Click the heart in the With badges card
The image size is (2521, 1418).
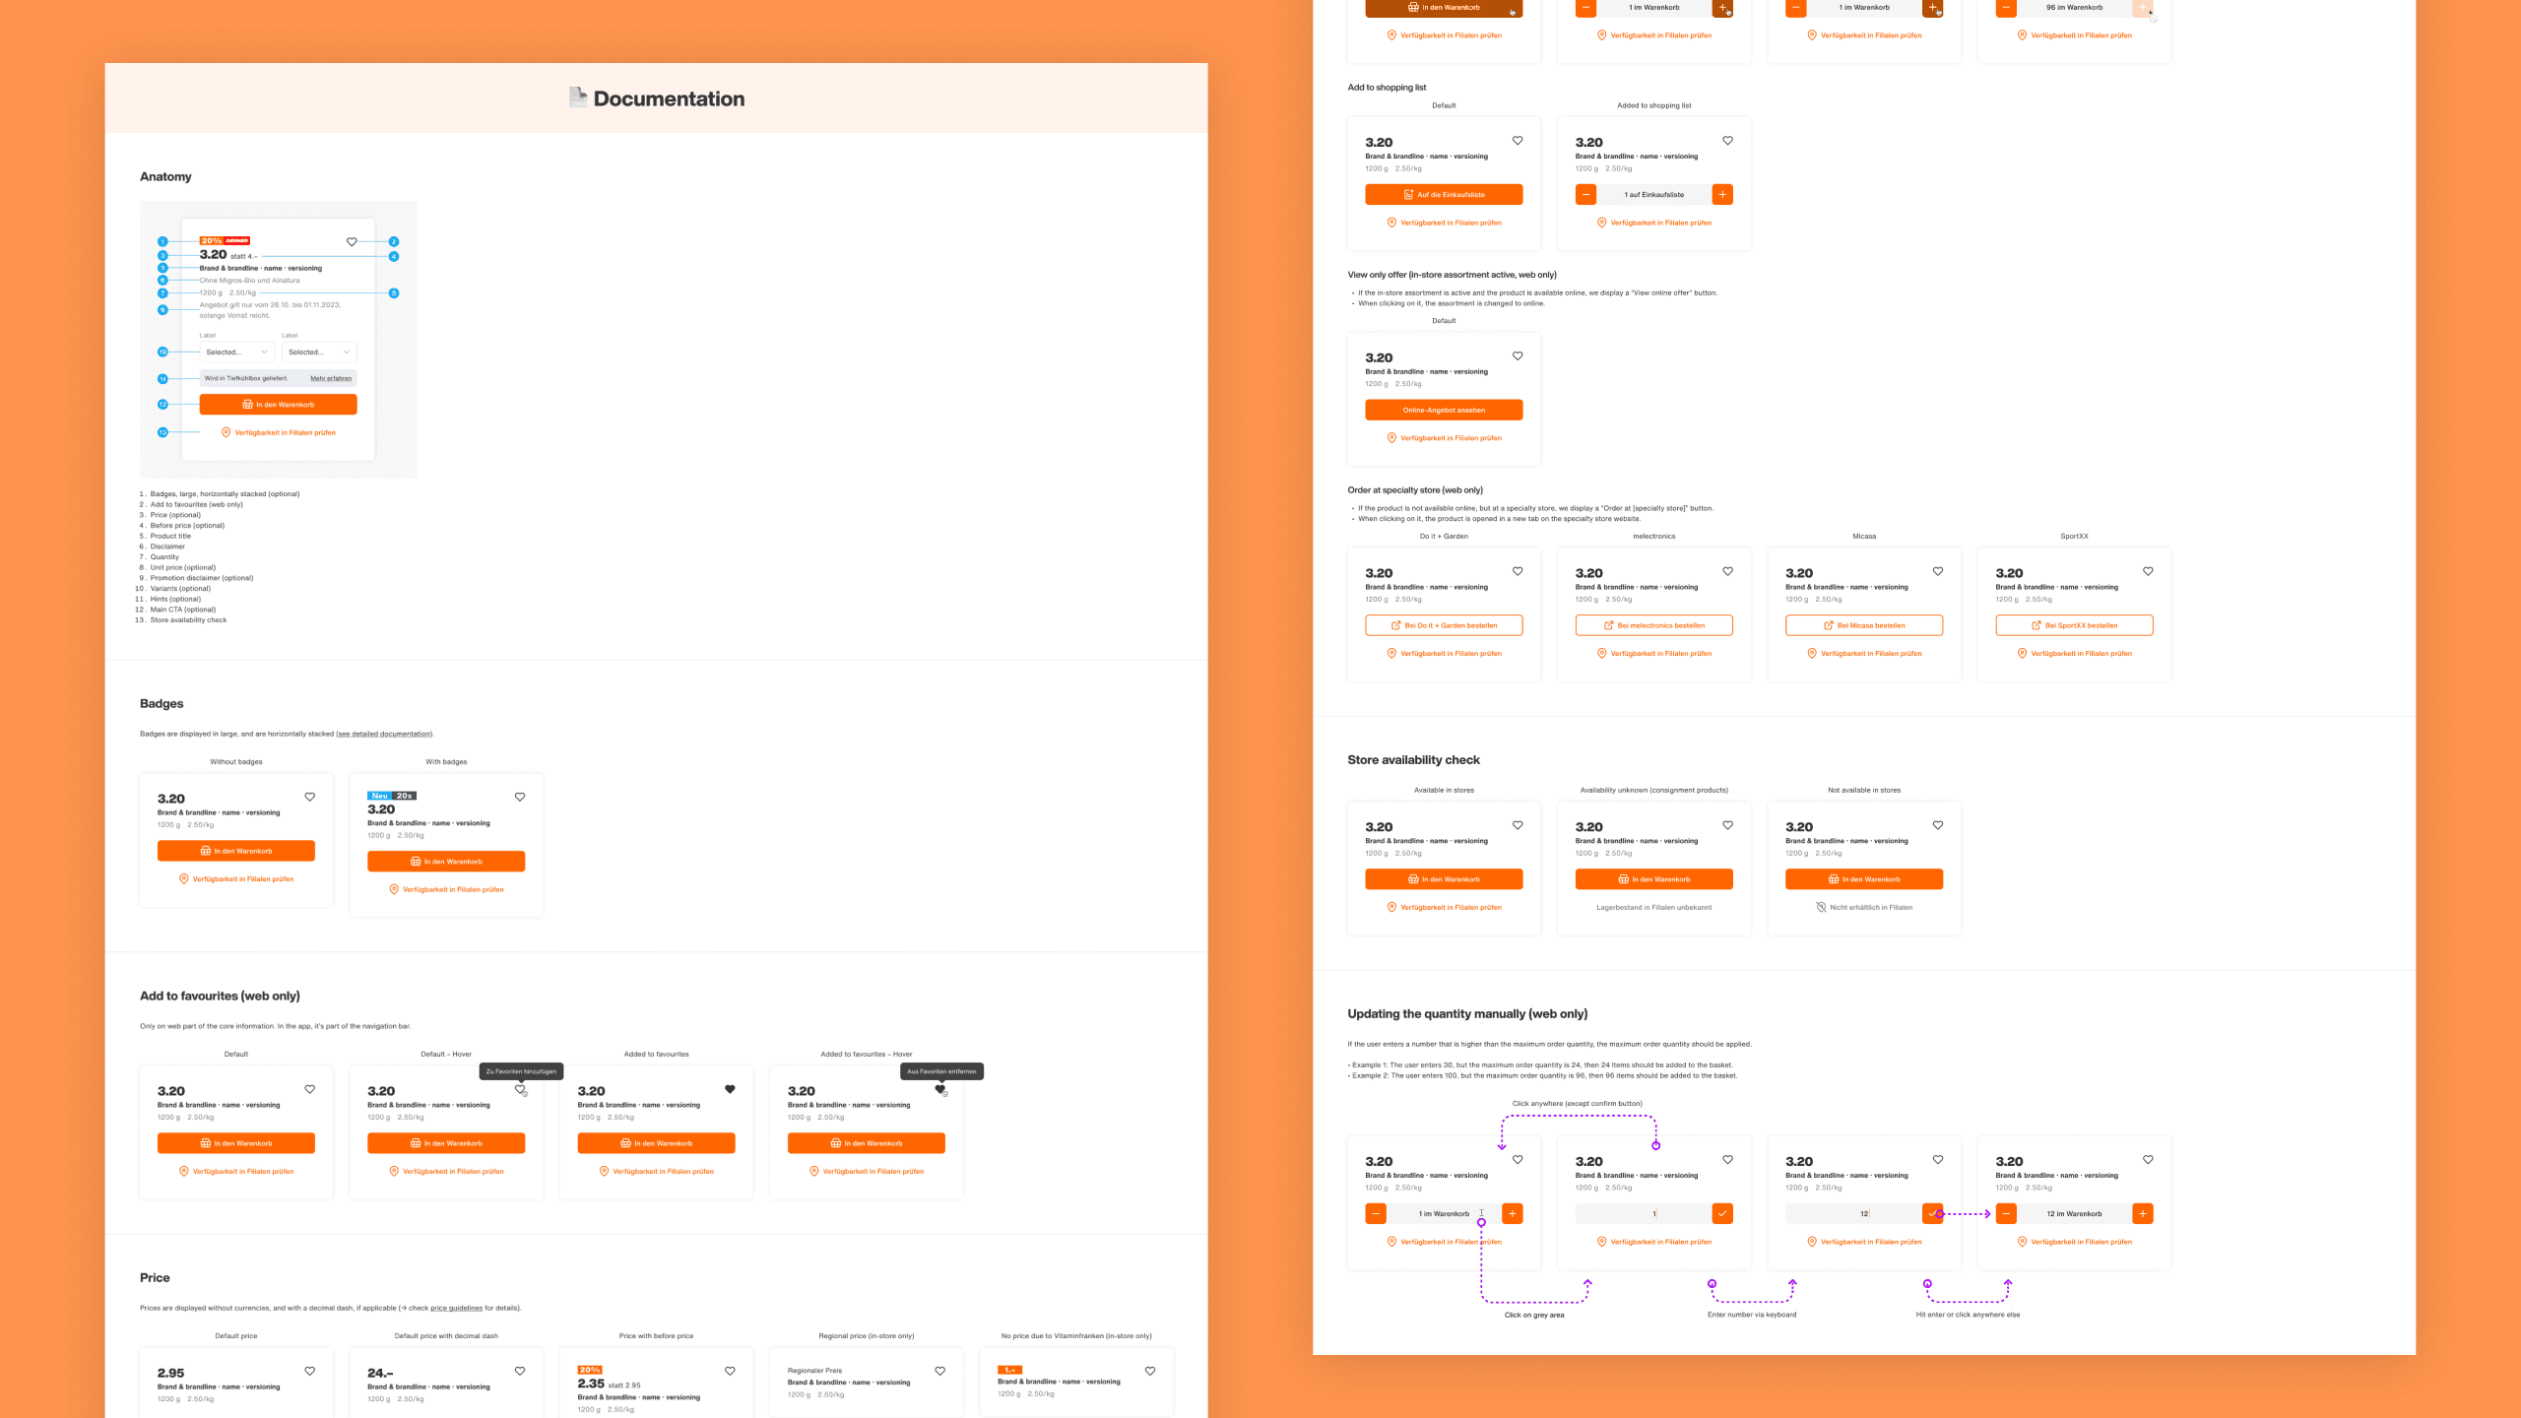pyautogui.click(x=520, y=797)
